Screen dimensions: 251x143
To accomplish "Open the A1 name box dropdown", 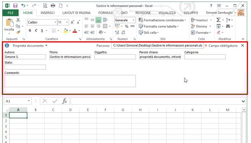I will (x=29, y=101).
